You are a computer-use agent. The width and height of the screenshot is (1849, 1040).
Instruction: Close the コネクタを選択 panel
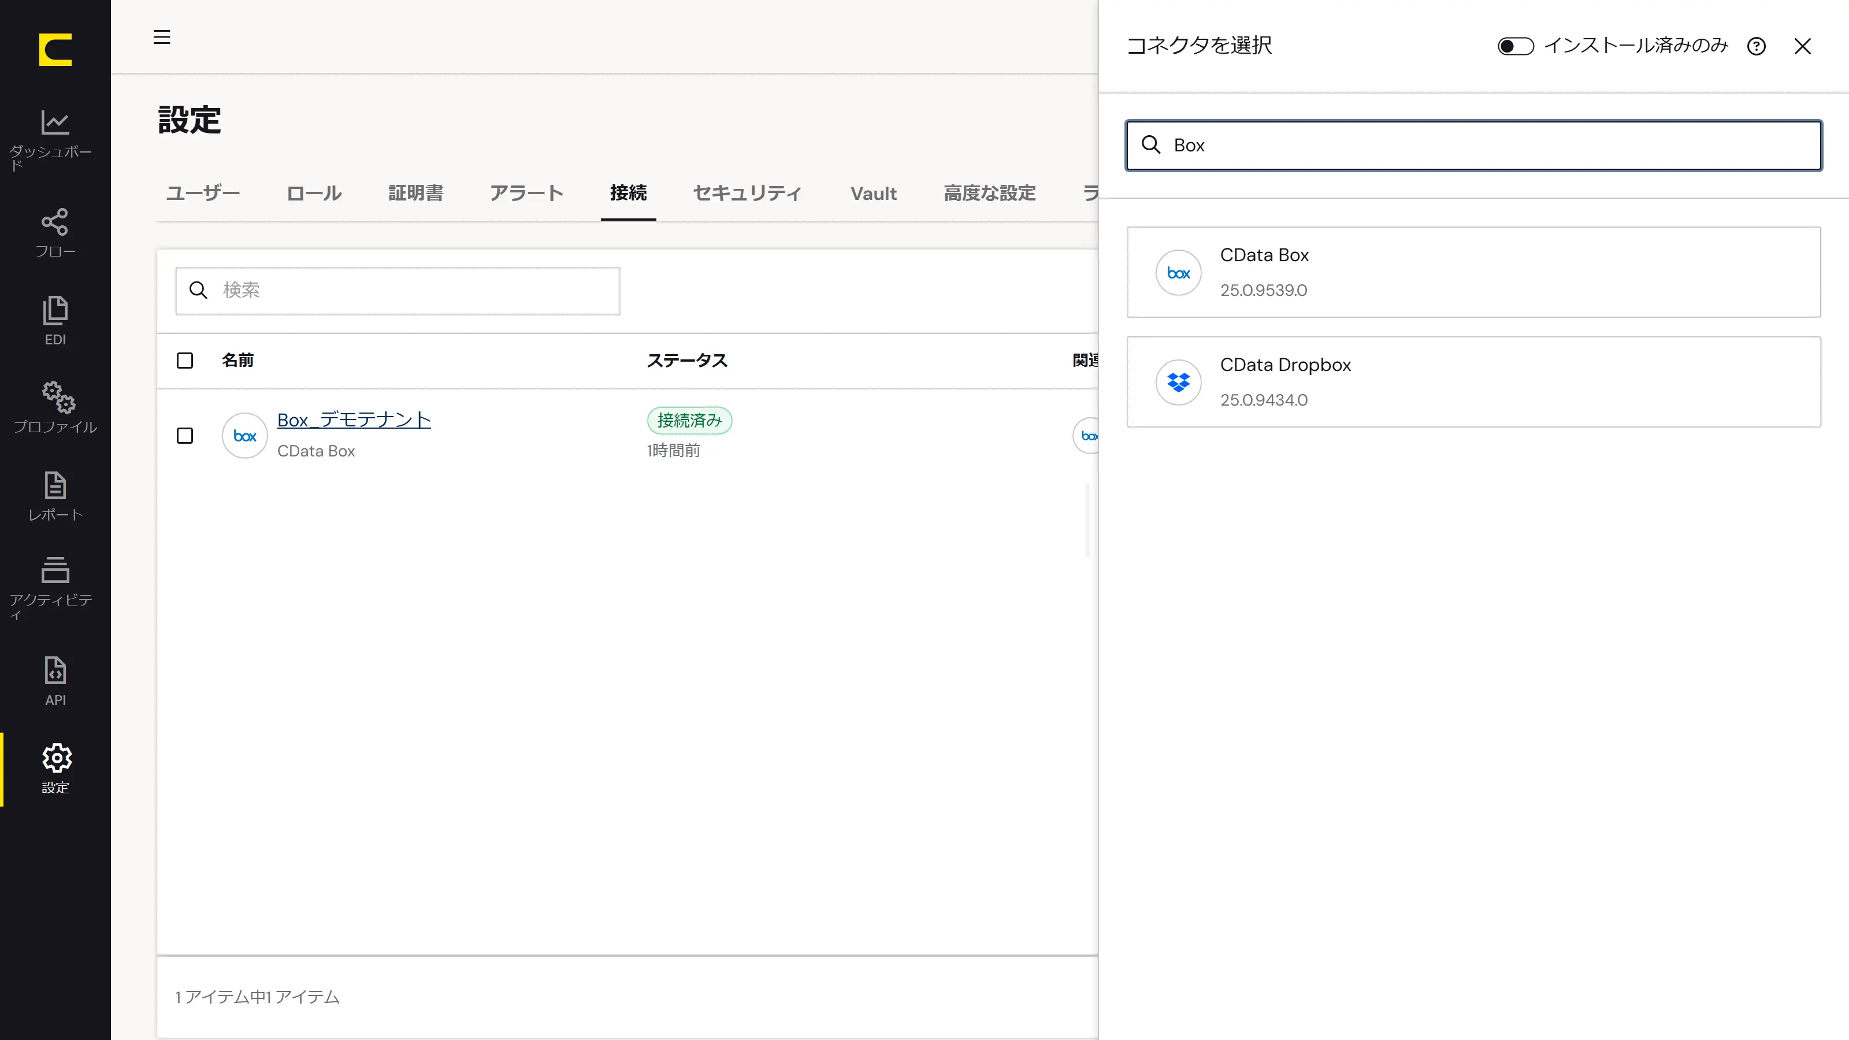point(1802,47)
